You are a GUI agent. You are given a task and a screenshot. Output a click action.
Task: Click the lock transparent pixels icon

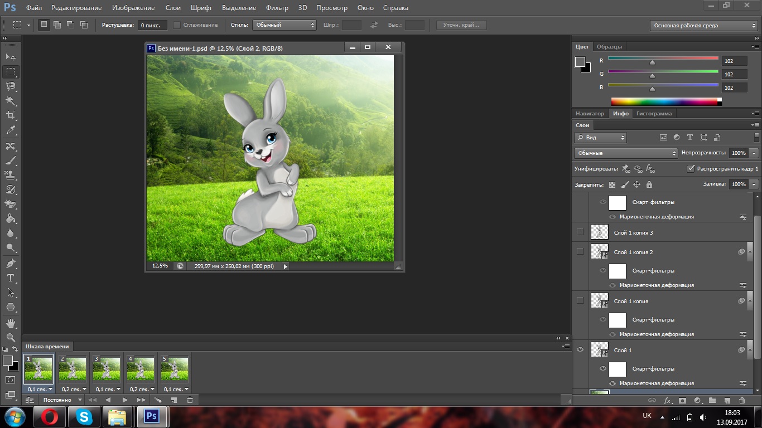click(613, 184)
